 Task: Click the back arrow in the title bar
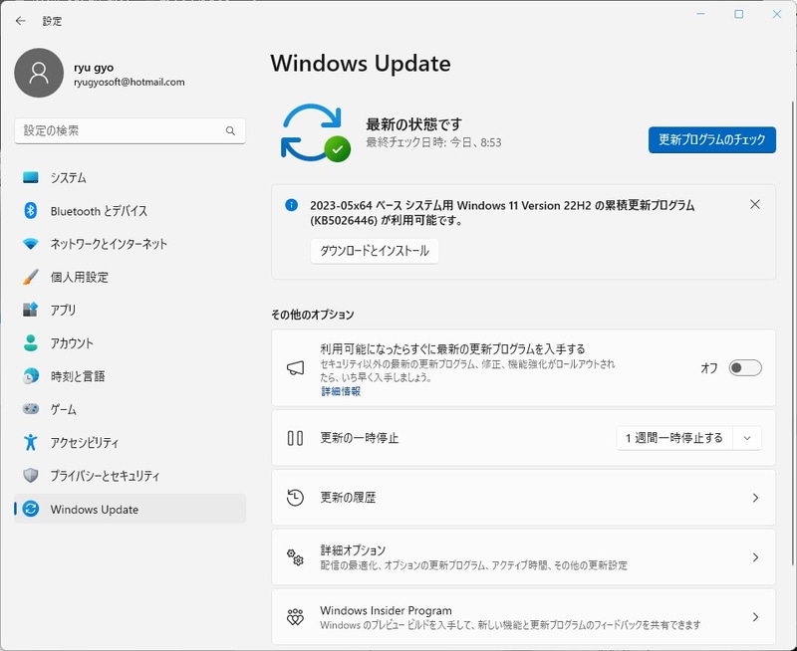click(20, 21)
